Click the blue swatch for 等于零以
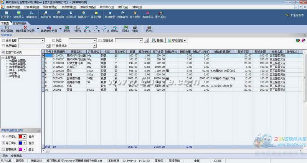Image resolution: width=307 pixels, height=163 pixels. pyautogui.click(x=20, y=143)
